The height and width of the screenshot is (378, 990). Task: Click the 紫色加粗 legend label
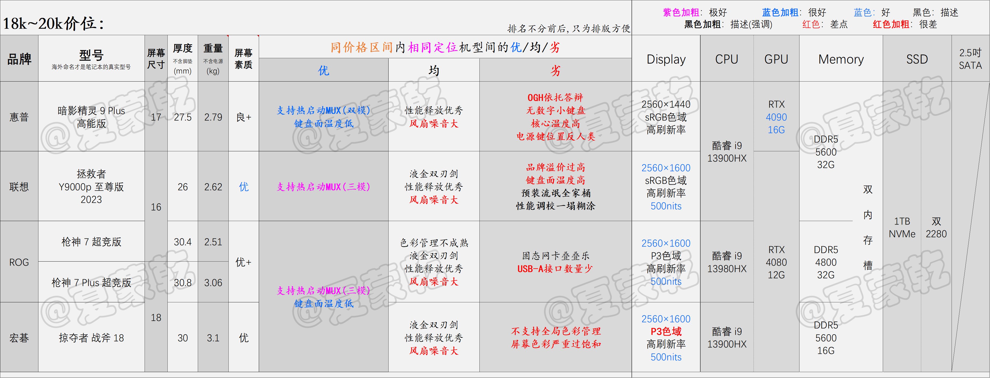pos(681,12)
